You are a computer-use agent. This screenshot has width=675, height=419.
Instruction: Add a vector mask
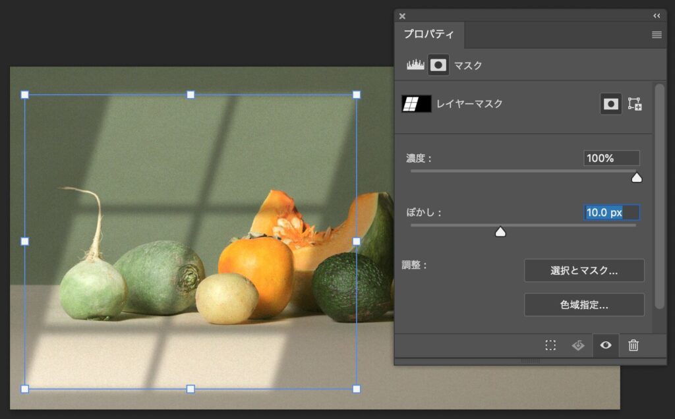(635, 103)
